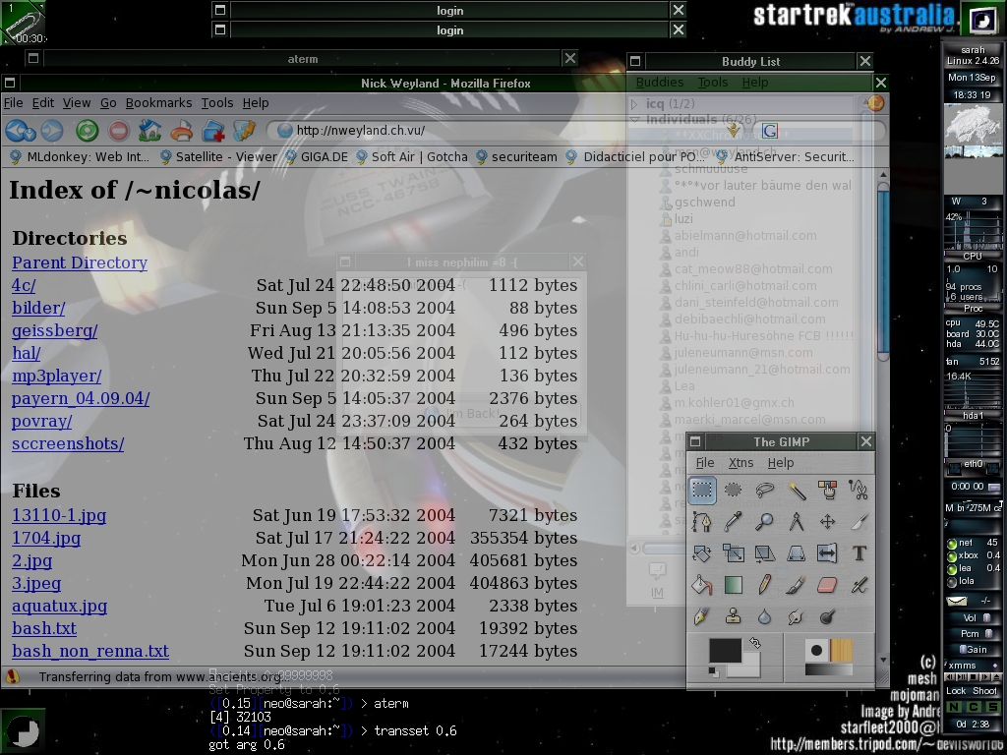Click the black foreground color swatch

pos(725,650)
